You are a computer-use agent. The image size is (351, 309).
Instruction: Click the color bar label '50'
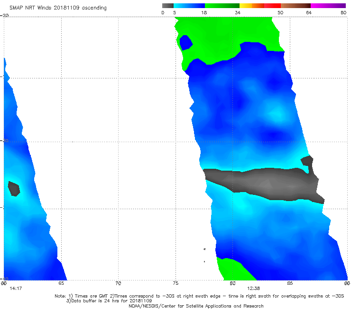[x=280, y=13]
